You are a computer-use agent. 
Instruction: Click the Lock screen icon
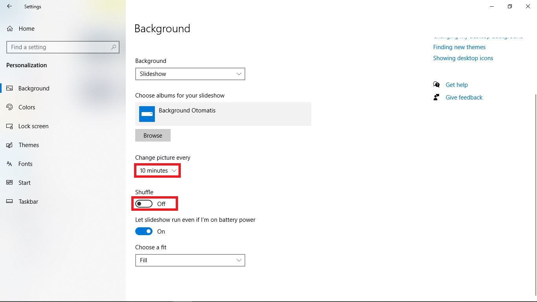10,126
